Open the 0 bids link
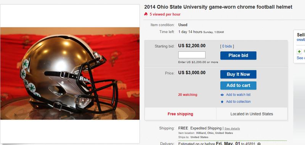 pos(227,46)
